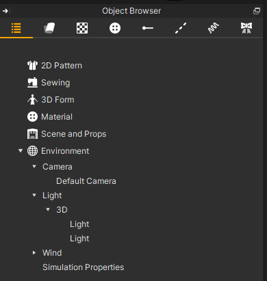Open the Fabric tab icon
The image size is (267, 281).
49,28
